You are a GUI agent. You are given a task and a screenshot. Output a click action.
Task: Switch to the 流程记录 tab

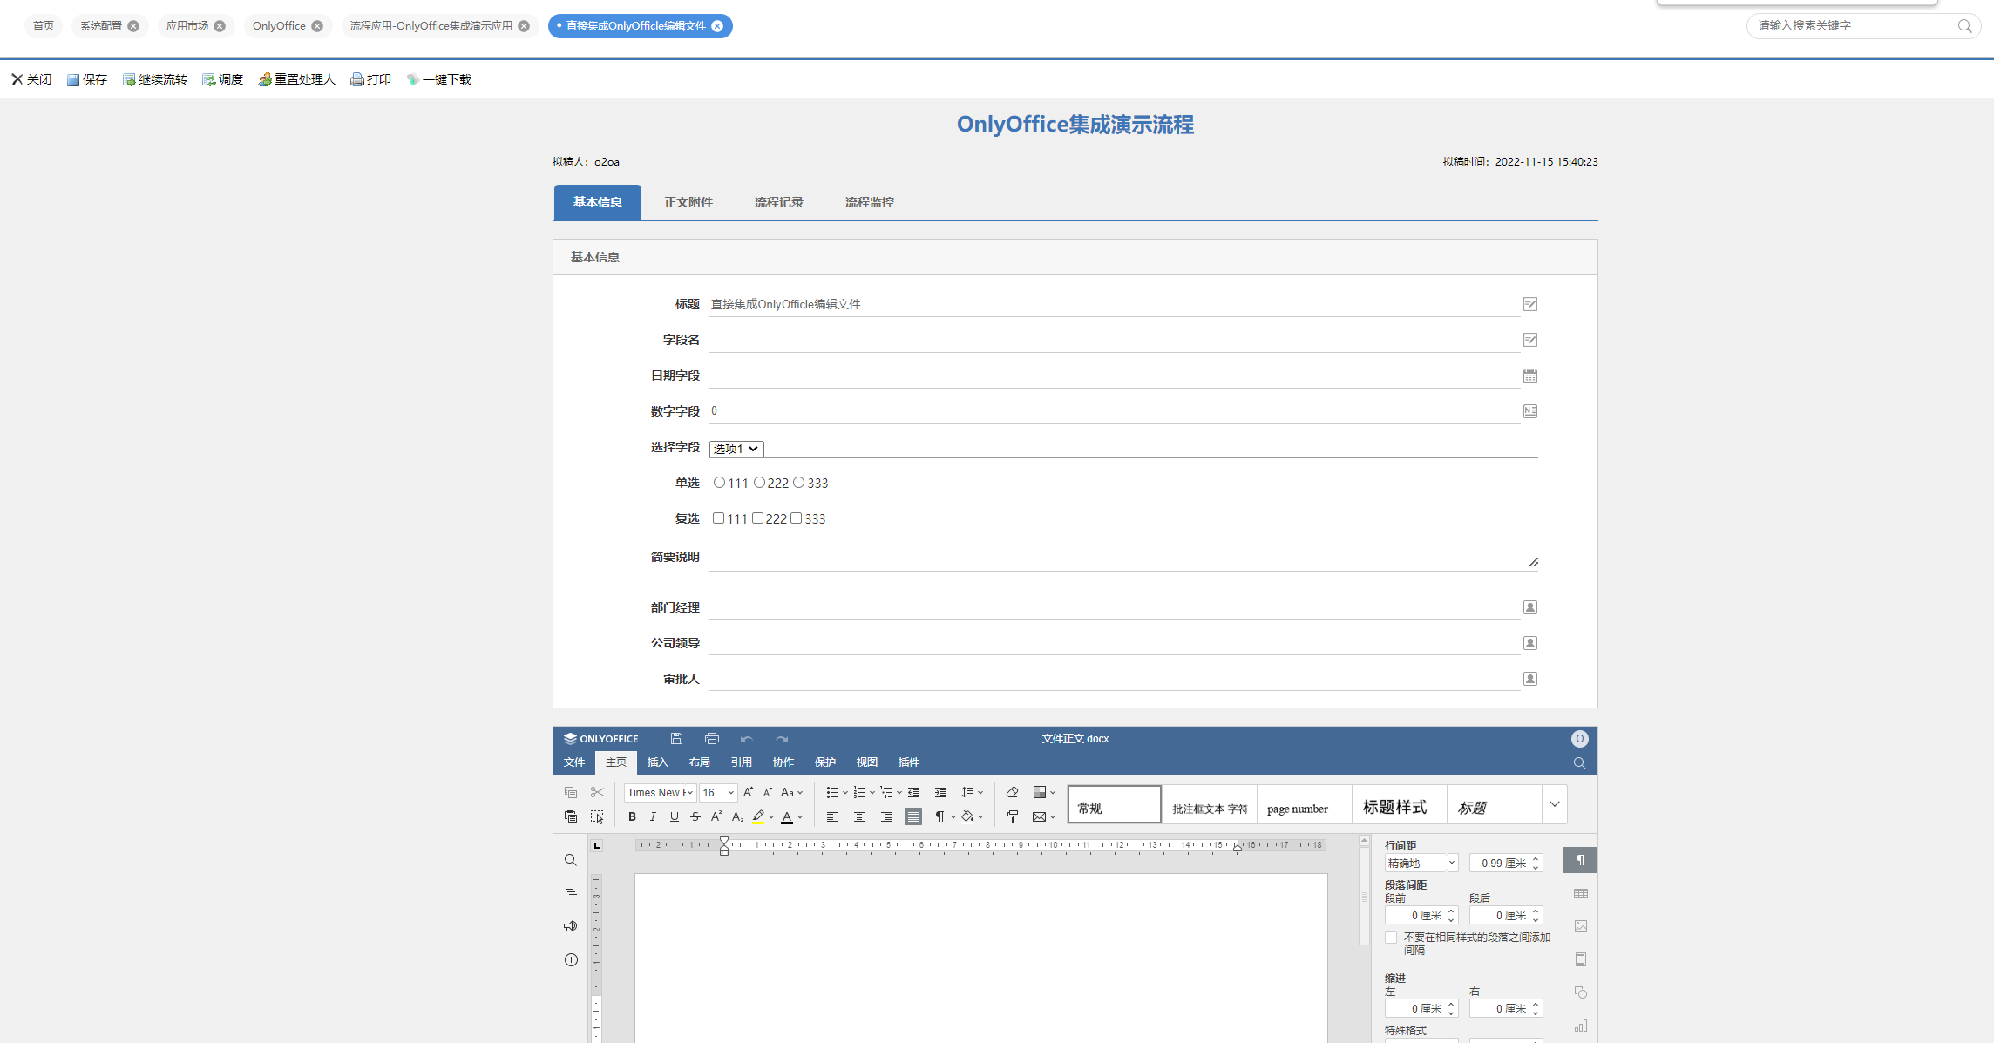[x=778, y=202]
